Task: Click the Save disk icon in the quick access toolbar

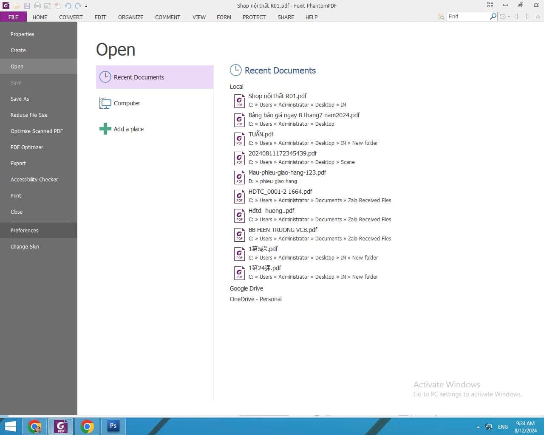Action: click(x=27, y=6)
